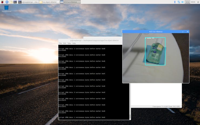Image resolution: width=200 pixels, height=125 pixels.
Task: Click the volume speaker tray icon
Action: [183, 2]
